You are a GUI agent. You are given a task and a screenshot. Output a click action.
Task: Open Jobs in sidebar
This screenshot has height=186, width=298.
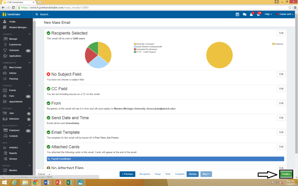pyautogui.click(x=11, y=113)
